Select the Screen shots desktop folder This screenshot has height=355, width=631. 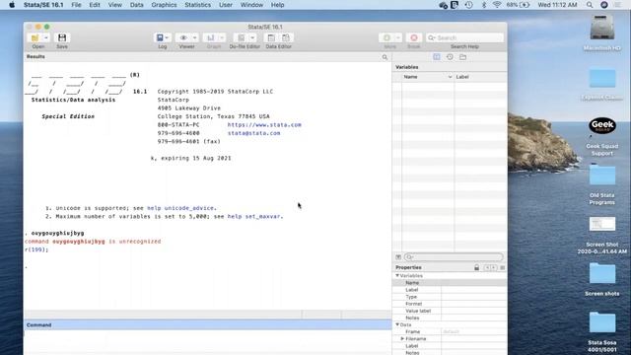click(x=602, y=274)
